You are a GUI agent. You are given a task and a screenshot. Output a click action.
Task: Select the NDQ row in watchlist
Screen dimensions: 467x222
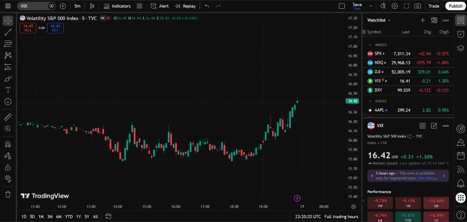click(x=408, y=63)
